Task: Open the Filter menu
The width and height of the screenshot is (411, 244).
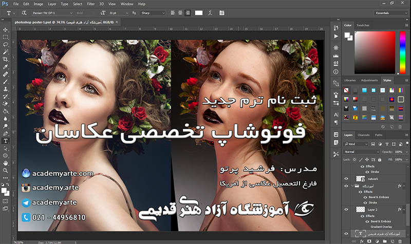Action: tap(90, 4)
